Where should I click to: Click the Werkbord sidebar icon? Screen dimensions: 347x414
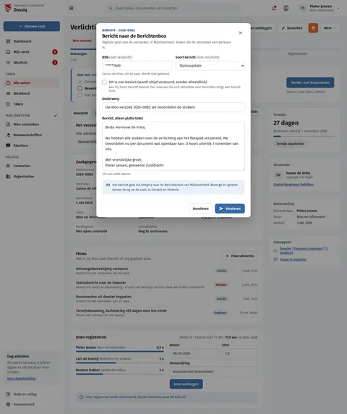pos(8,93)
